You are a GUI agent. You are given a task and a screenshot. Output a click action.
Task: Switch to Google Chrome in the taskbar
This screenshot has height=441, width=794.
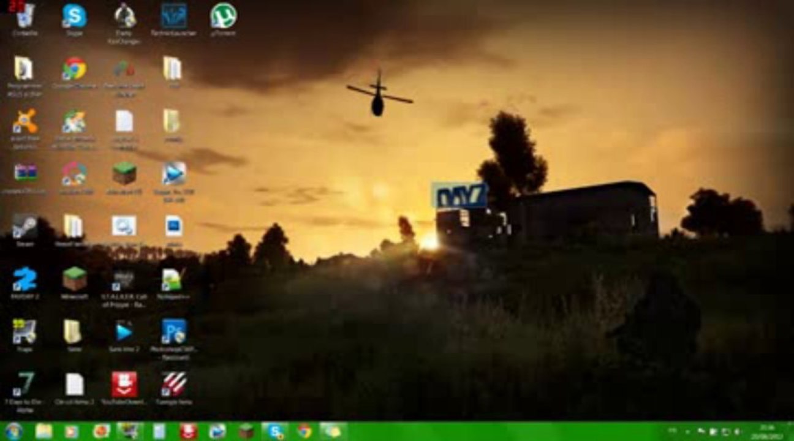pos(304,431)
